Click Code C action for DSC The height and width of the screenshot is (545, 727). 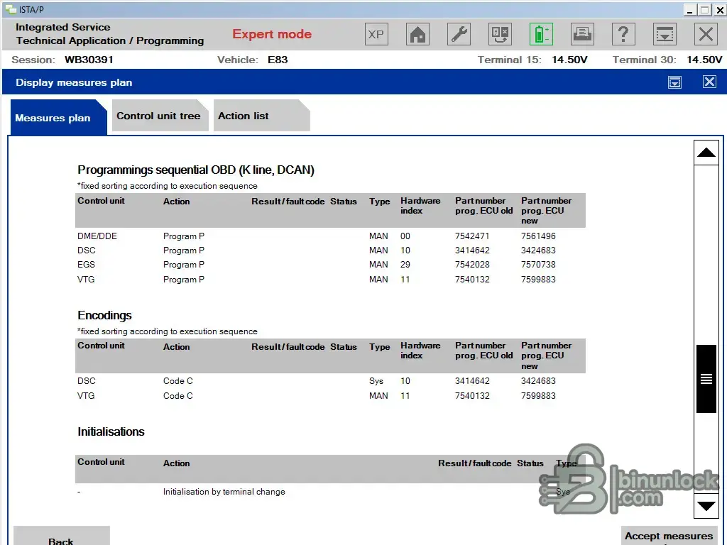[x=178, y=381]
